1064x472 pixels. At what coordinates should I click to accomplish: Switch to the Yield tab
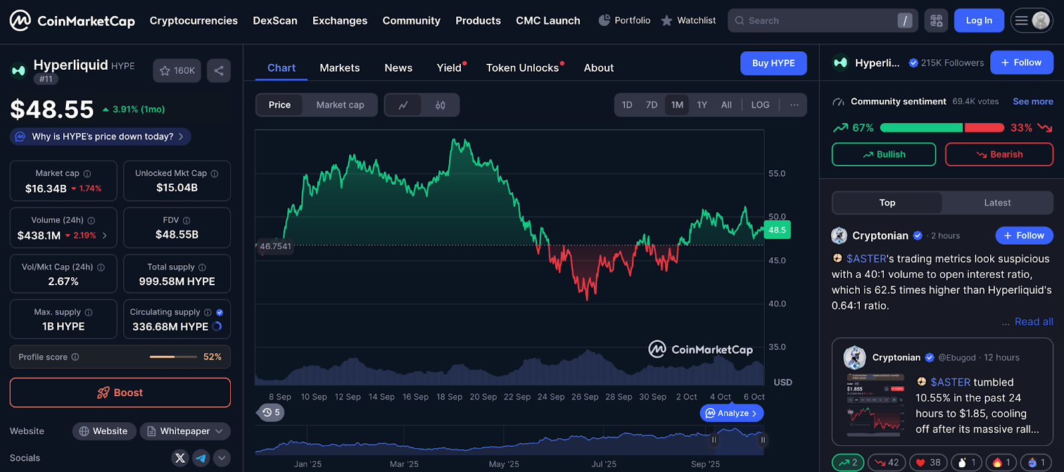[x=450, y=68]
